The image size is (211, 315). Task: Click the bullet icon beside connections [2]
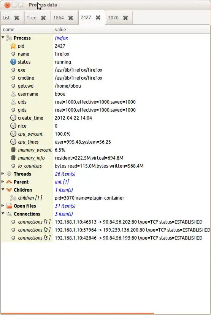pos(13,230)
